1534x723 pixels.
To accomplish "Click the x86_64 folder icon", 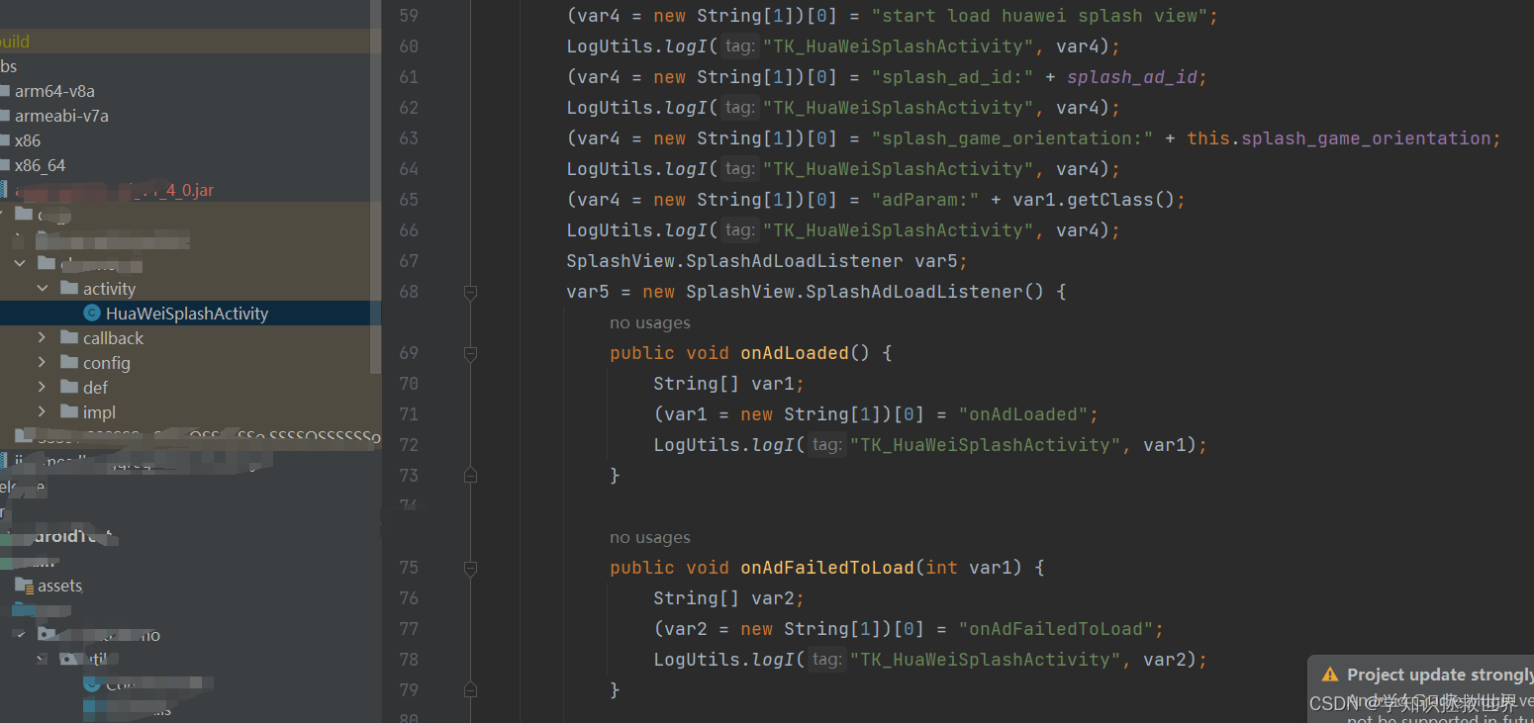I will click(x=4, y=165).
